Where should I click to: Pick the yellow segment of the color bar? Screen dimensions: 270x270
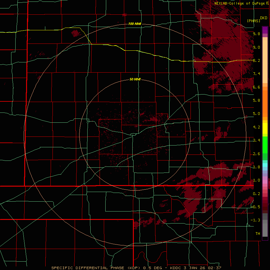(265, 128)
